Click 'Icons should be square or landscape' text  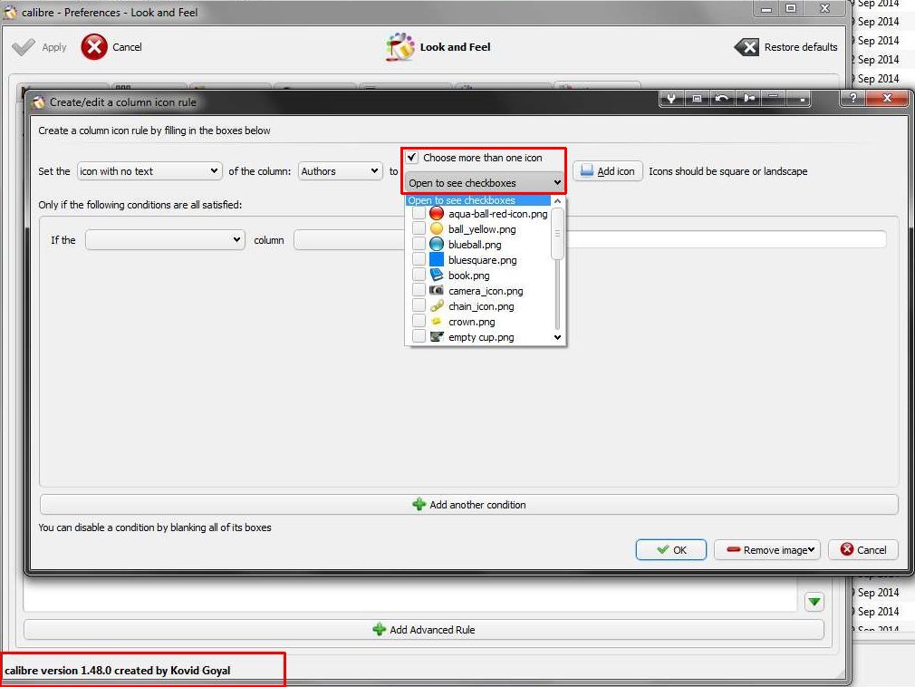[x=727, y=171]
